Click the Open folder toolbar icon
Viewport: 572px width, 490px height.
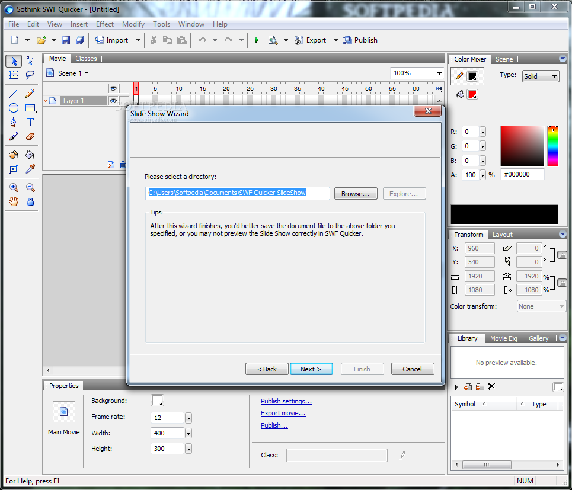click(x=41, y=40)
